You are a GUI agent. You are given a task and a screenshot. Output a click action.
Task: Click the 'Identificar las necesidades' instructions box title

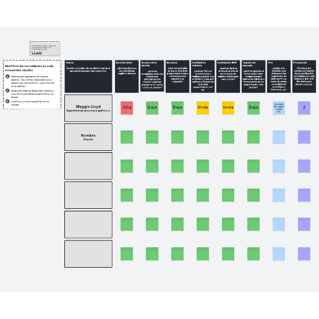point(29,68)
